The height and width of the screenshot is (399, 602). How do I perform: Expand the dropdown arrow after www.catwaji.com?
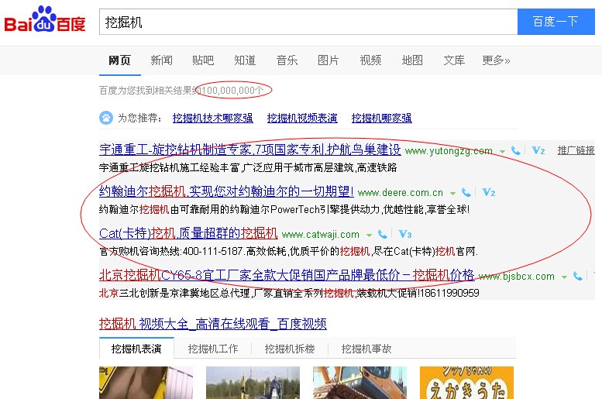(x=370, y=235)
